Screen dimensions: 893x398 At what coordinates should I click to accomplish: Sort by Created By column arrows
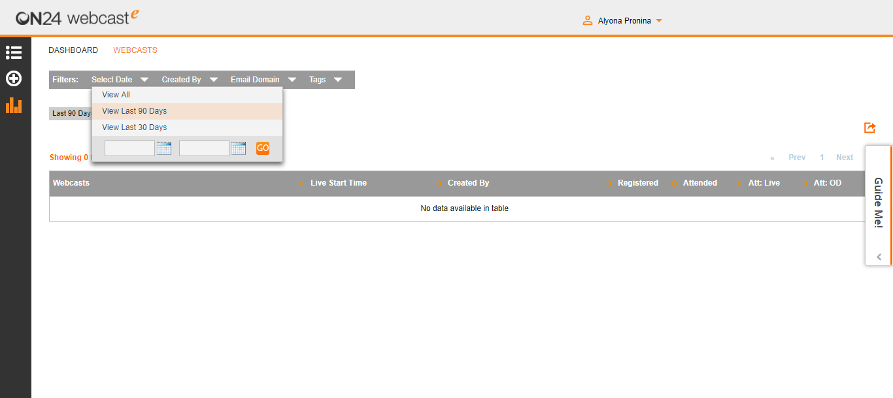coord(609,183)
